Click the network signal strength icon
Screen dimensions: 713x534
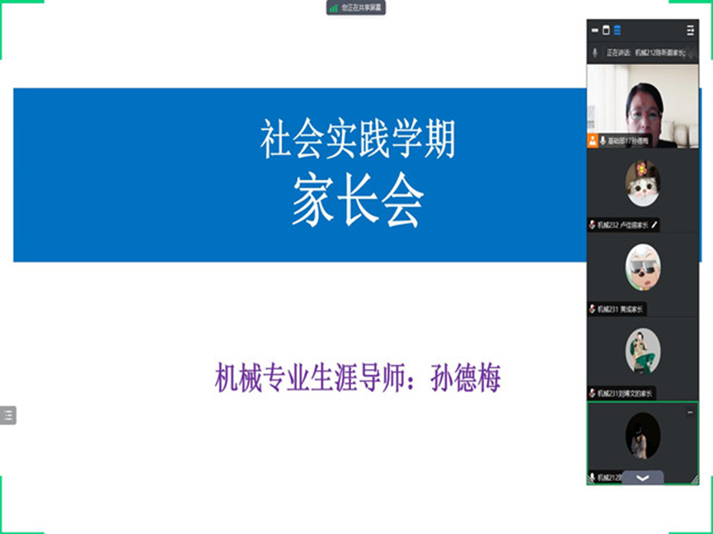click(x=334, y=7)
